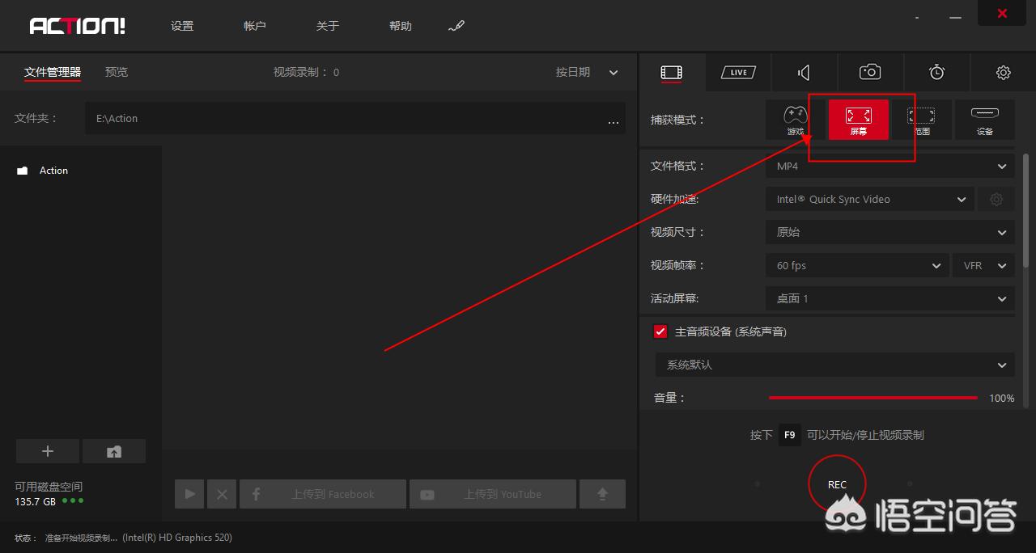
Task: Select the device capture mode icon
Action: click(984, 119)
